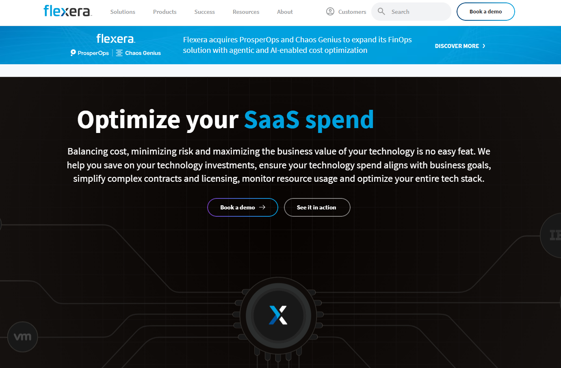
Task: Click the Flexera wordmark inside the blue banner
Action: [115, 38]
